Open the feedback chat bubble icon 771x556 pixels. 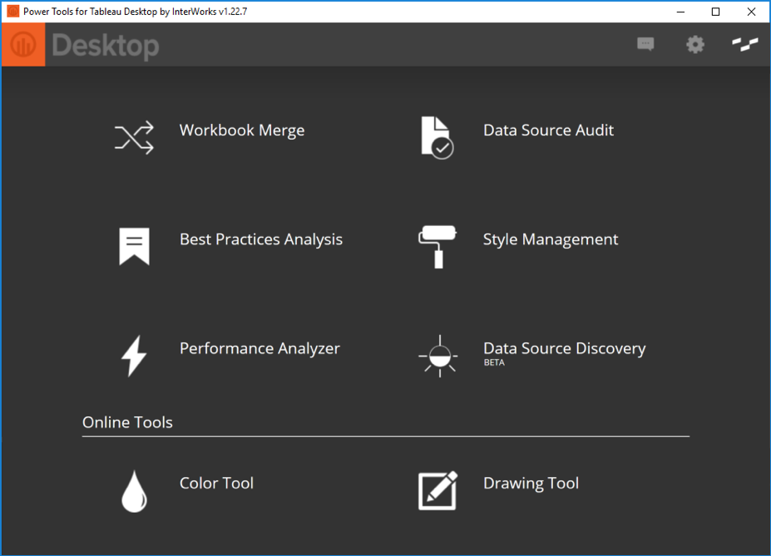tap(645, 44)
